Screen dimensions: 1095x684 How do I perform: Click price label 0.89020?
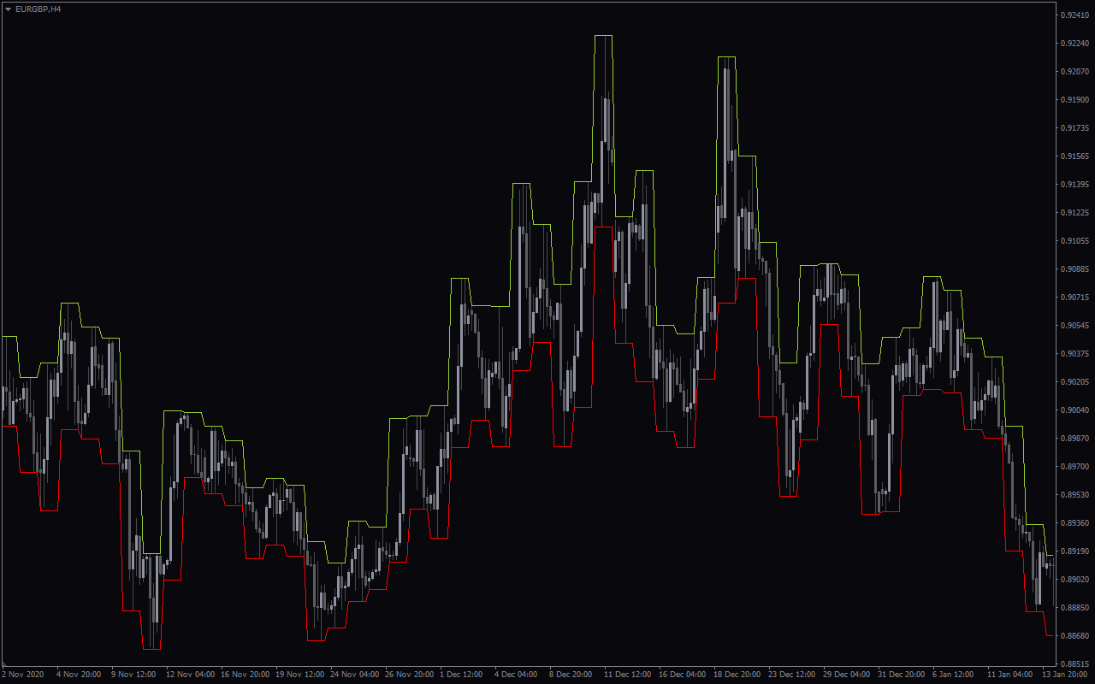[x=1074, y=580]
